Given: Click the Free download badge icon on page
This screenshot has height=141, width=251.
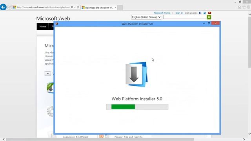Looking at the screenshot, I should coord(50,88).
